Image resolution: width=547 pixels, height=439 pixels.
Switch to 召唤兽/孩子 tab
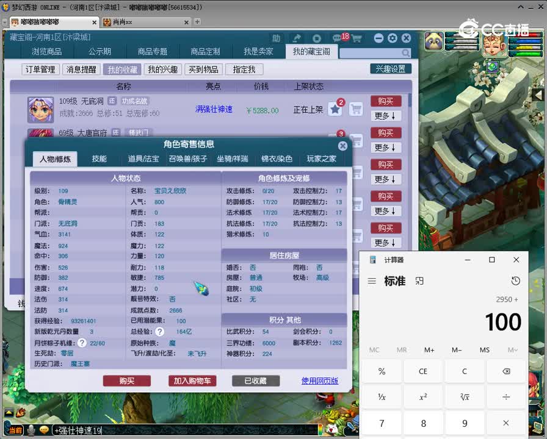pyautogui.click(x=188, y=159)
